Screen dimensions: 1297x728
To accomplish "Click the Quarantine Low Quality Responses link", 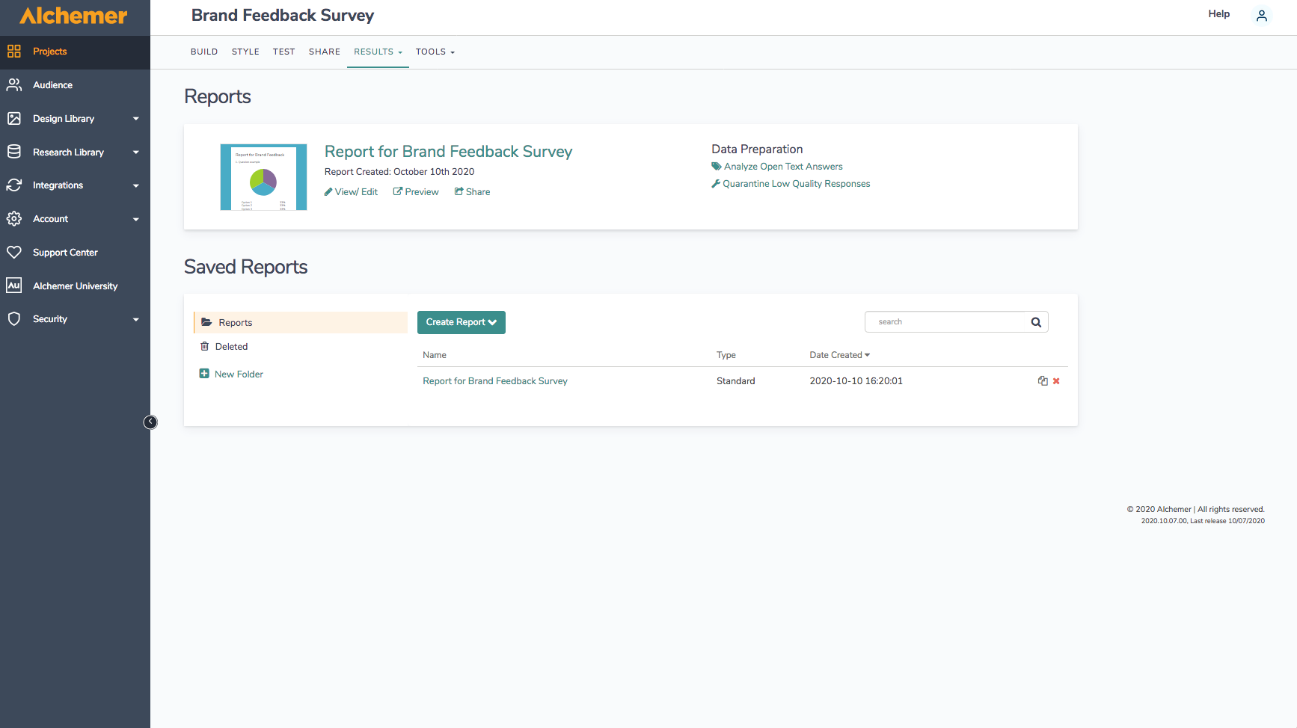I will click(x=796, y=184).
